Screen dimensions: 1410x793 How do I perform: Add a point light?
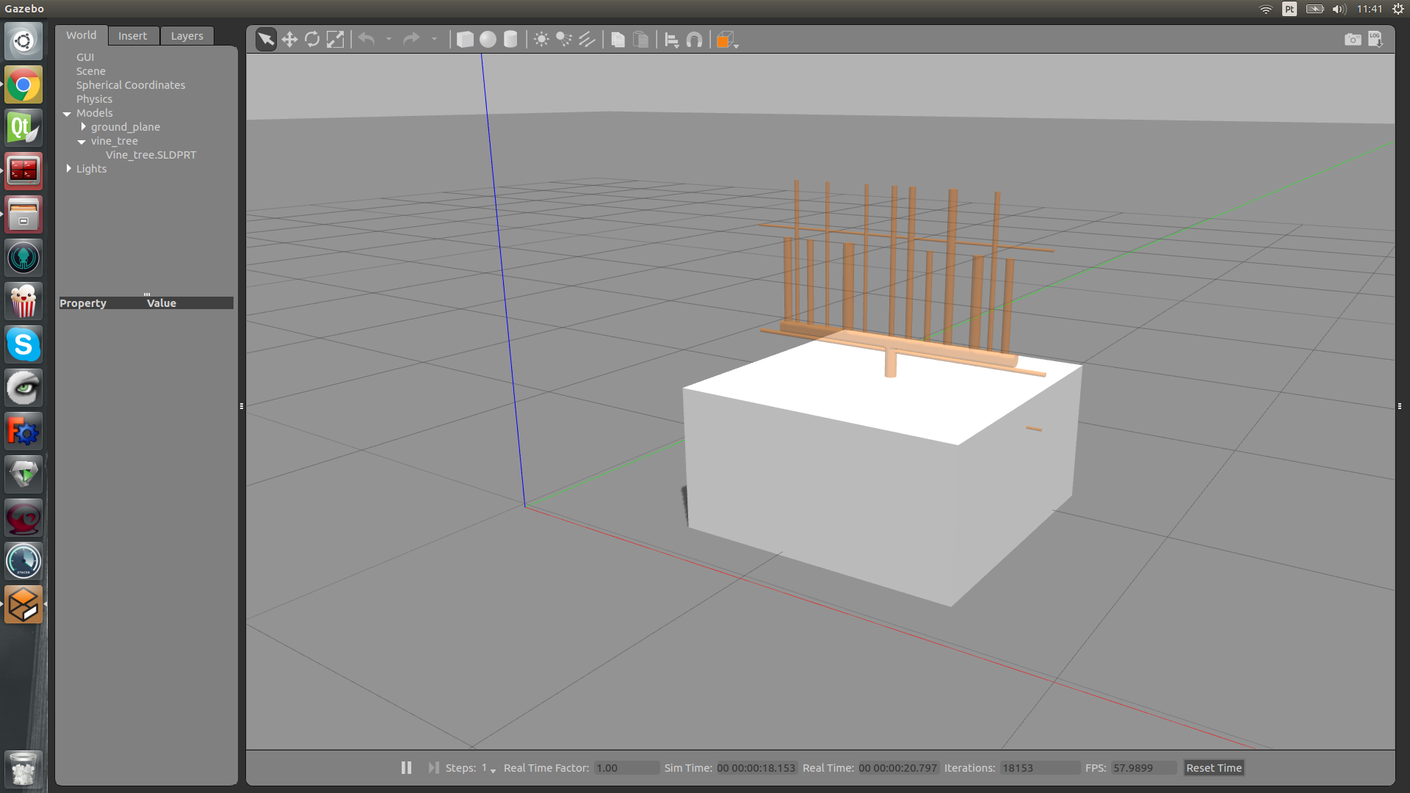541,40
